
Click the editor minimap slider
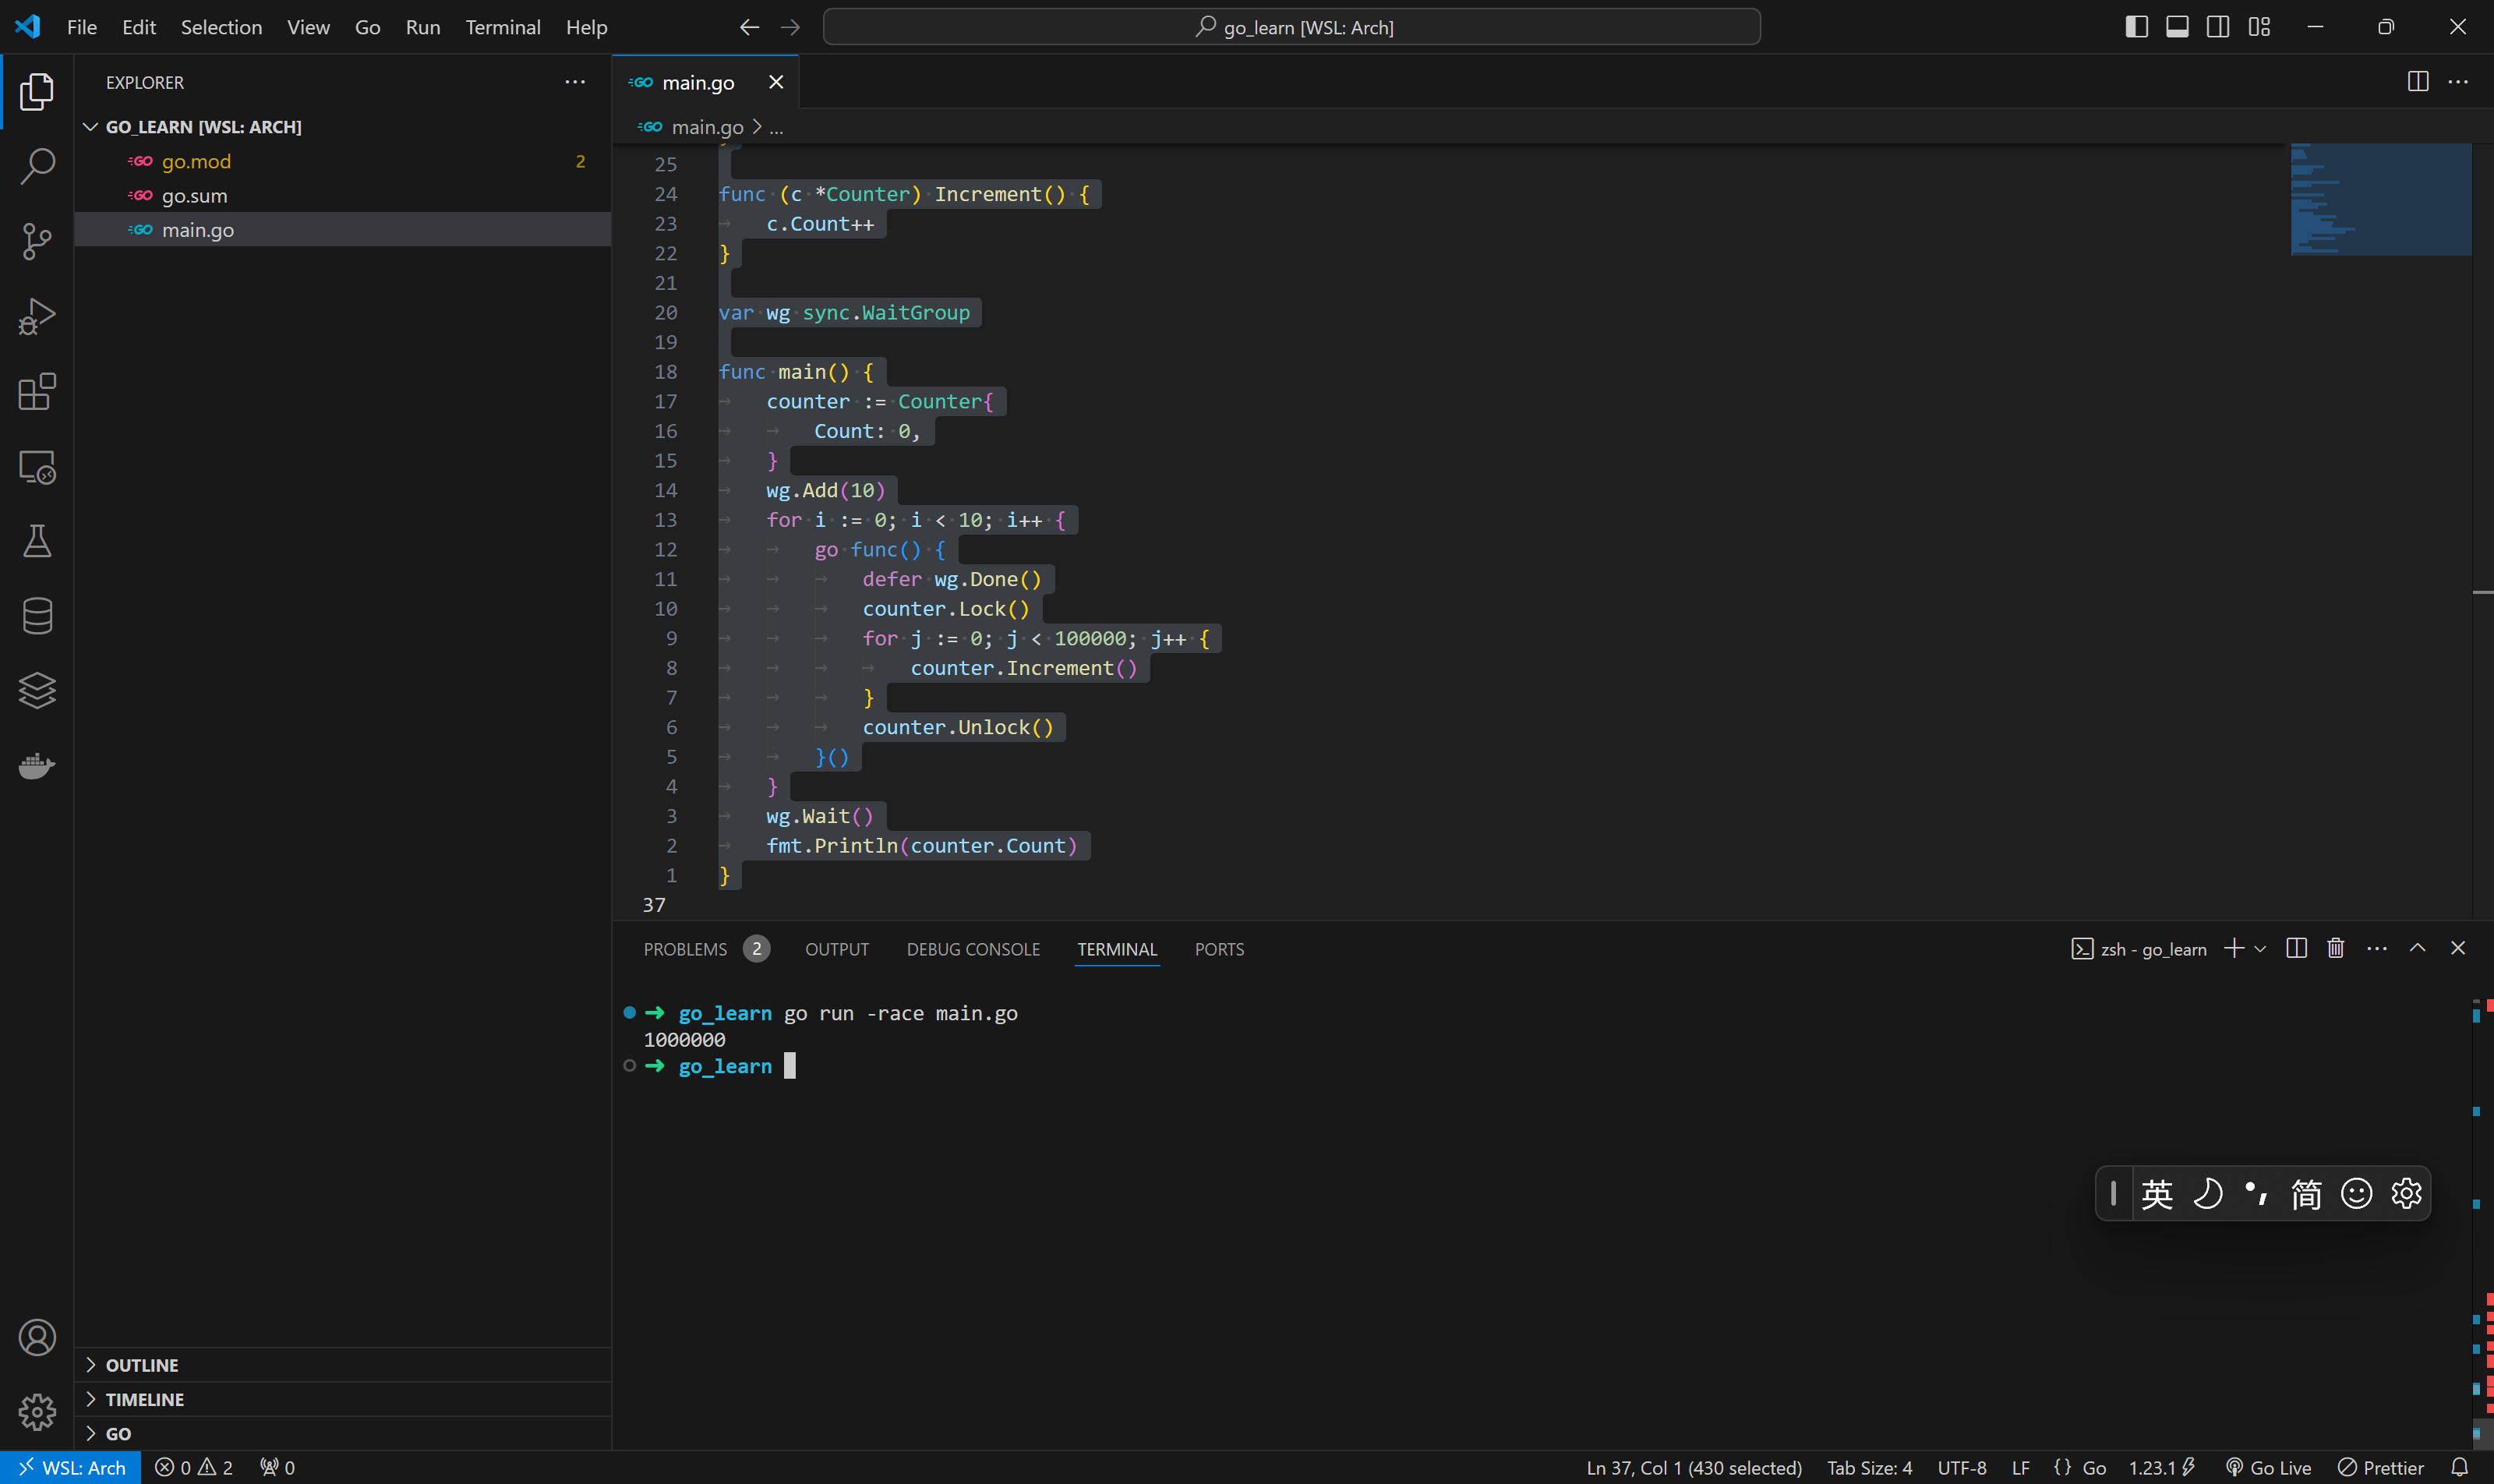[x=2380, y=199]
